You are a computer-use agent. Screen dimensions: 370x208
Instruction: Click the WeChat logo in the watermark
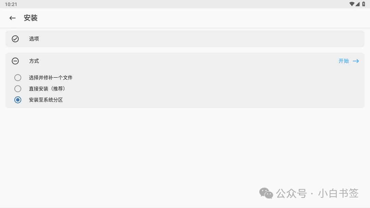pyautogui.click(x=266, y=193)
